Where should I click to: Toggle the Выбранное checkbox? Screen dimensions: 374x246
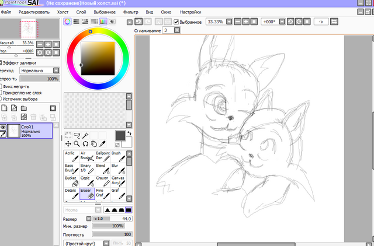(x=176, y=22)
